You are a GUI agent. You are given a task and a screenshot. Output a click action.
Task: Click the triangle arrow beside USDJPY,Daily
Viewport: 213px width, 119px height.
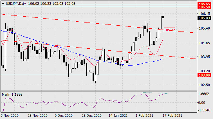tap(3, 4)
